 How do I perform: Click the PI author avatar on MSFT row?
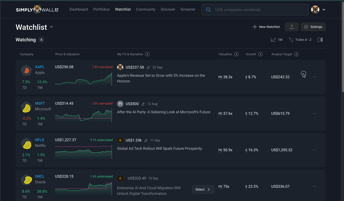click(x=120, y=104)
